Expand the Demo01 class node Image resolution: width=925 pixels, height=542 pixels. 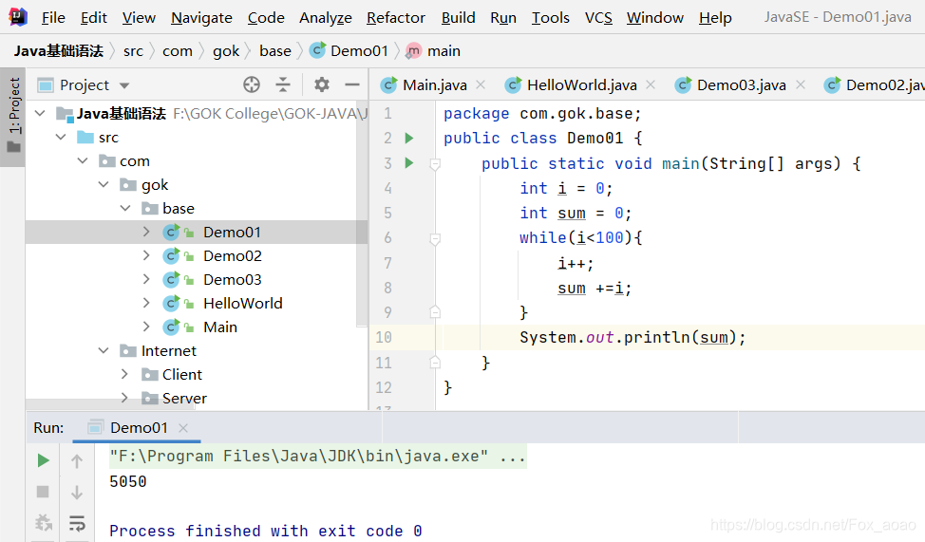[146, 232]
